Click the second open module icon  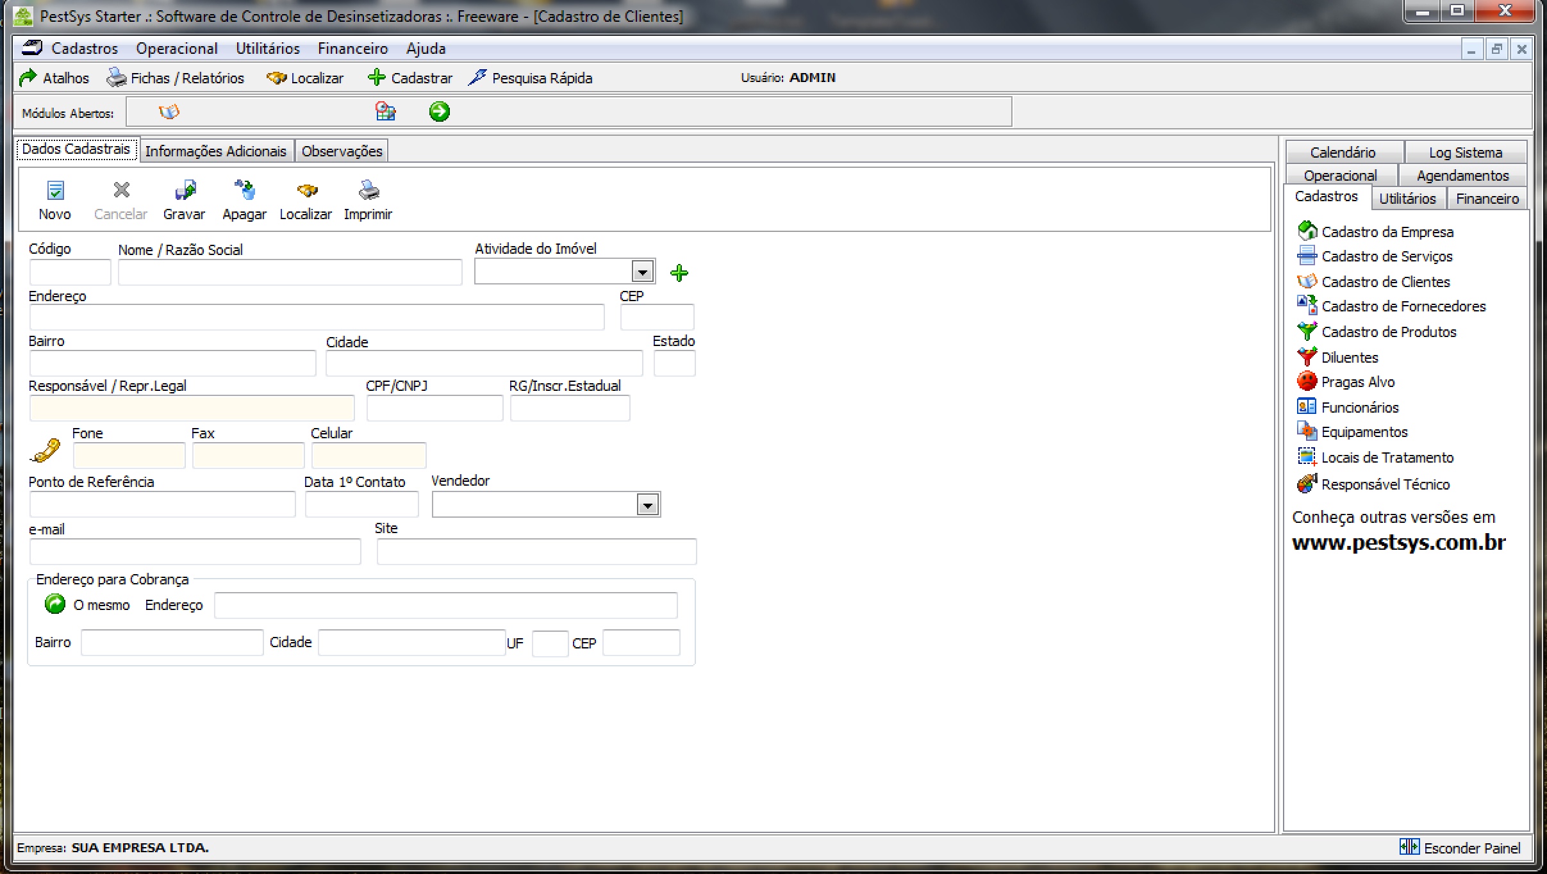click(385, 111)
